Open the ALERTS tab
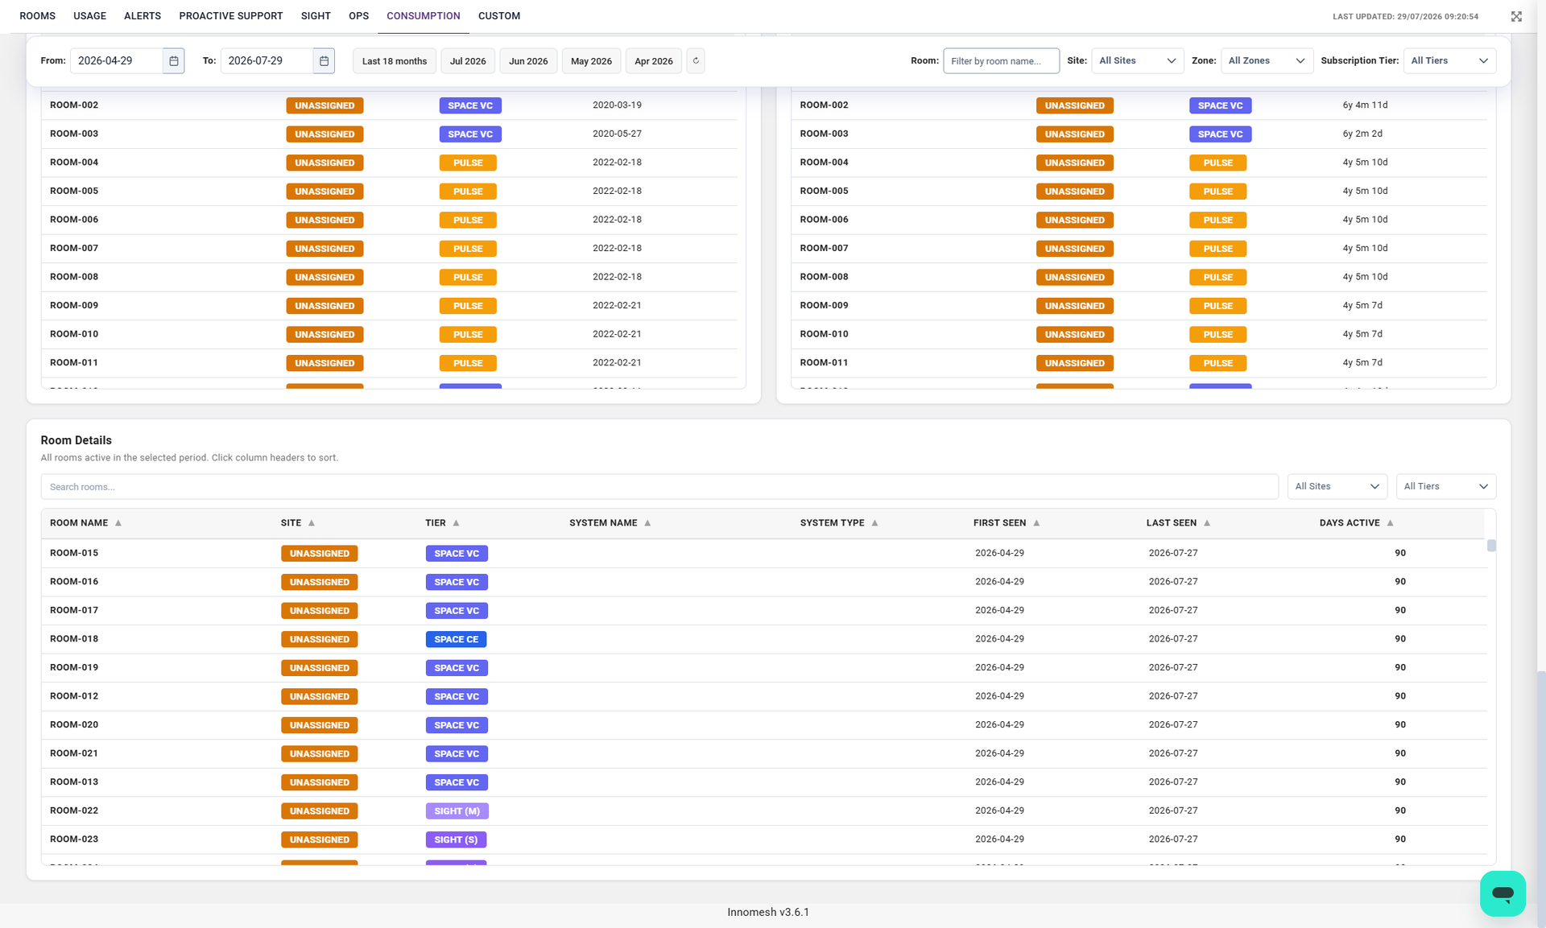Image resolution: width=1546 pixels, height=928 pixels. tap(143, 16)
